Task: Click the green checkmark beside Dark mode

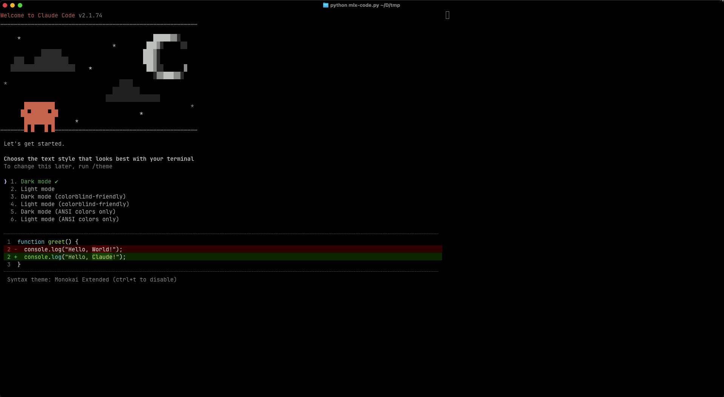Action: (56, 182)
